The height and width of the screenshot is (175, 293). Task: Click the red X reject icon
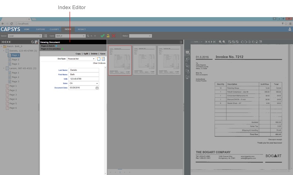114,36
